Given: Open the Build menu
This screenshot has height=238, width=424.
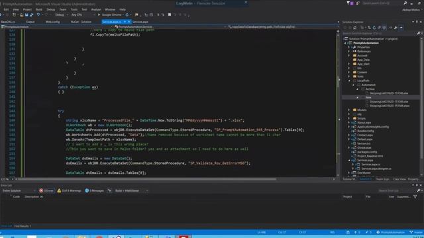Looking at the screenshot, I should pyautogui.click(x=39, y=9).
